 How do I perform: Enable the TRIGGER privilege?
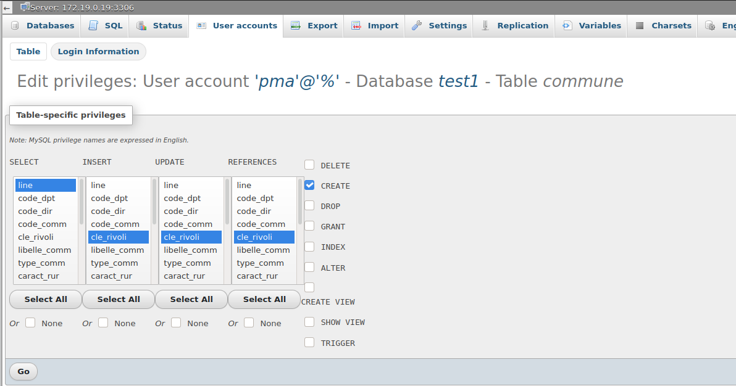pos(309,342)
